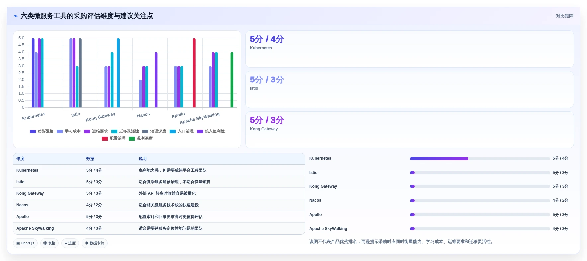The height and width of the screenshot is (261, 587).
Task: Click the Kubernetes axis label on chart
Action: click(x=34, y=116)
